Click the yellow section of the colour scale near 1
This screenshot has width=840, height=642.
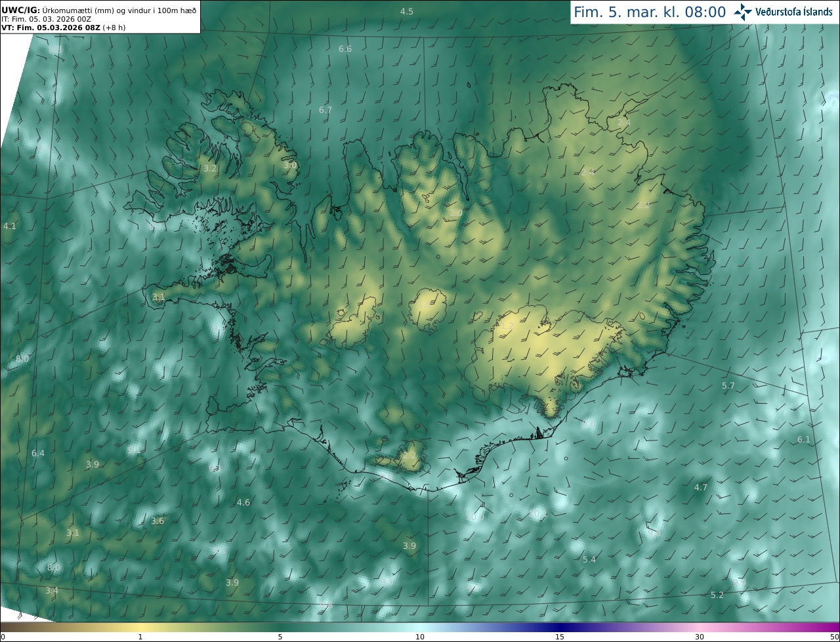point(140,628)
